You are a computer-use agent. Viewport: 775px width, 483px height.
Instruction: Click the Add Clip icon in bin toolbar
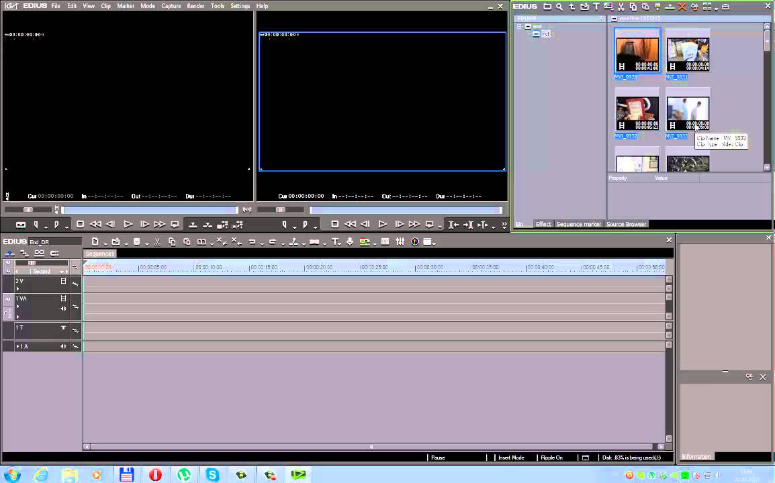point(584,7)
